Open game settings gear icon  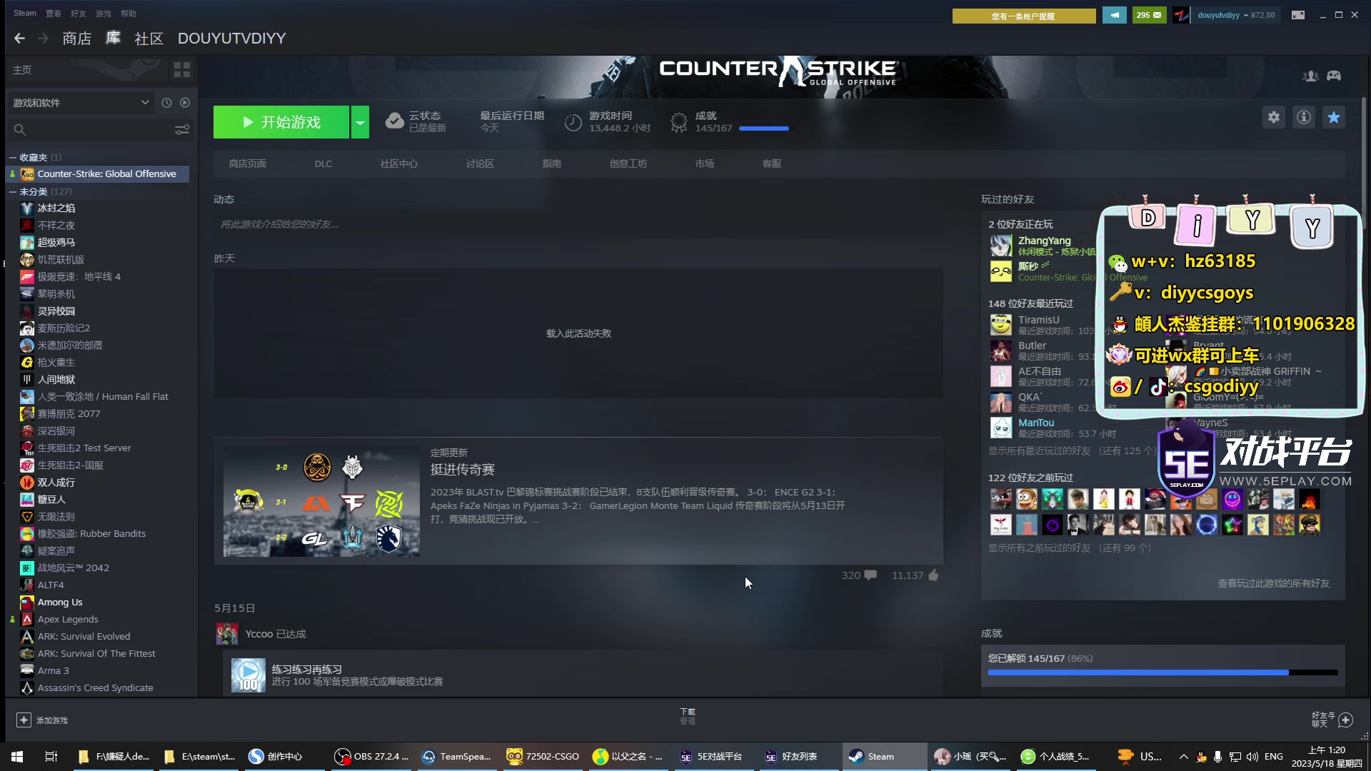1274,117
